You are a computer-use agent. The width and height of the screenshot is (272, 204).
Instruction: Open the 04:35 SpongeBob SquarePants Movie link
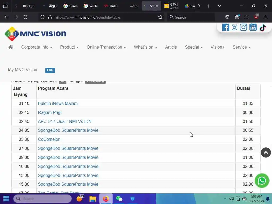pyautogui.click(x=68, y=130)
